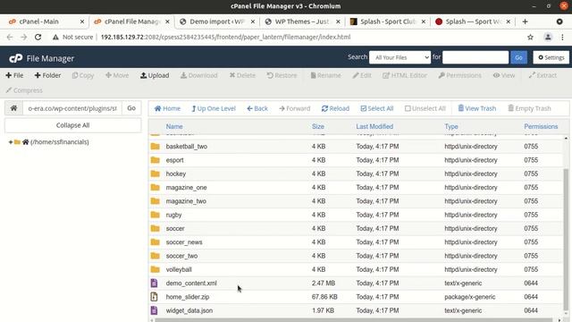Screen dimensions: 572x322
Task: Click the Copy toolbar action
Action: pos(83,75)
